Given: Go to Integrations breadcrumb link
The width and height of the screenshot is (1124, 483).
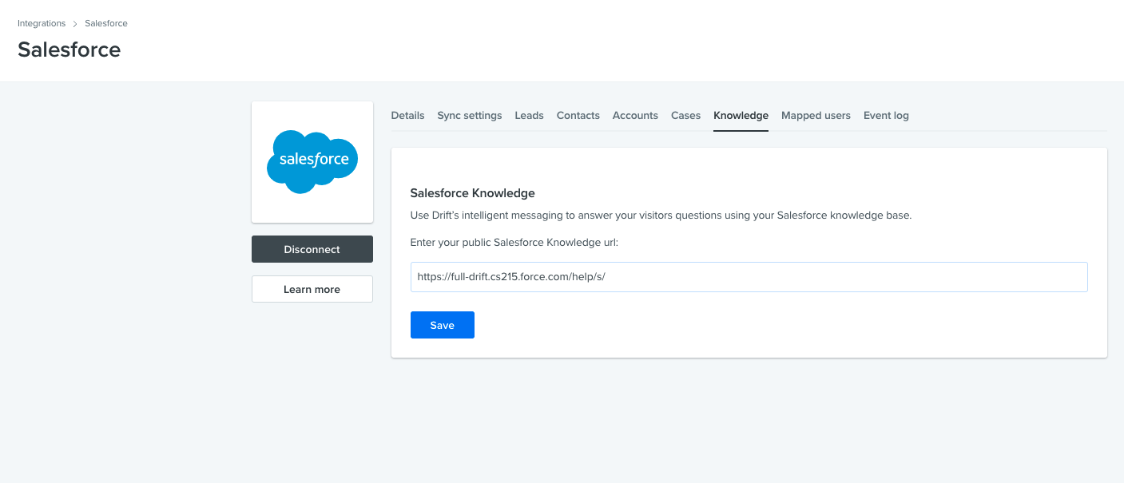Looking at the screenshot, I should click(x=42, y=23).
